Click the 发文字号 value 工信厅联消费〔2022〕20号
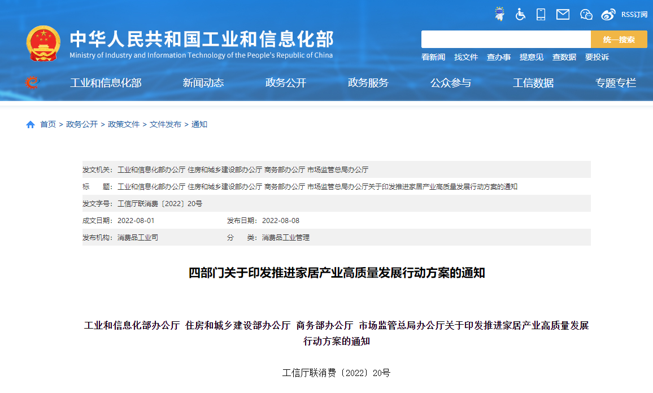This screenshot has width=653, height=393. [160, 204]
